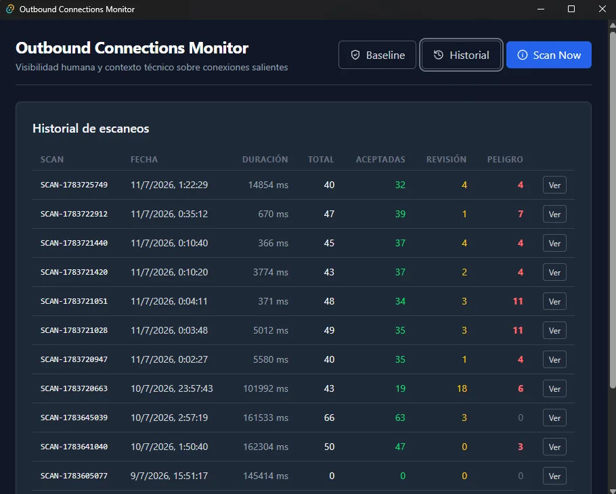Click the subtitle about conexiones salientes
Screen dimensions: 616x494
tap(152, 67)
